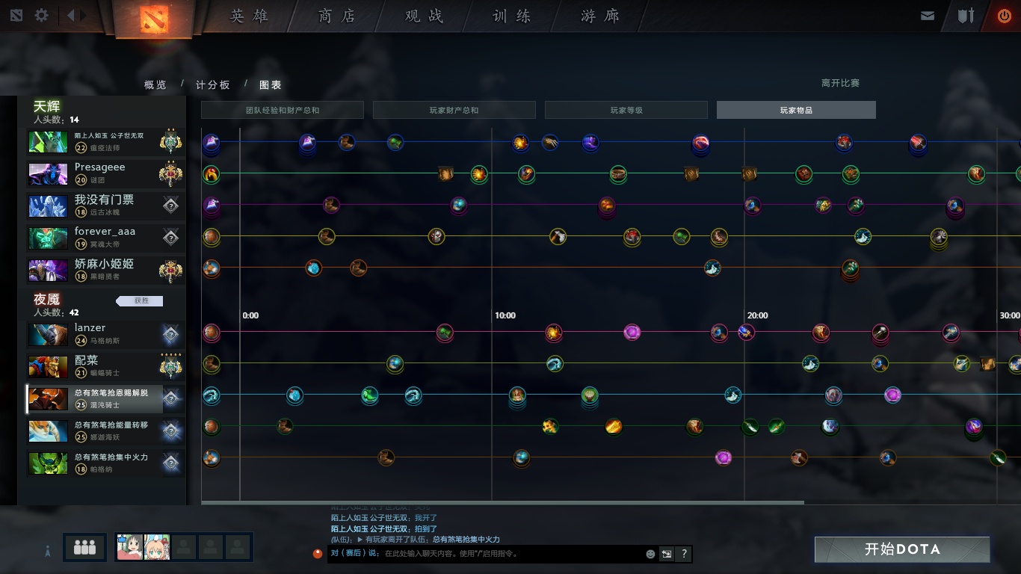Open the 训练 tab
1021x574 pixels.
(512, 16)
